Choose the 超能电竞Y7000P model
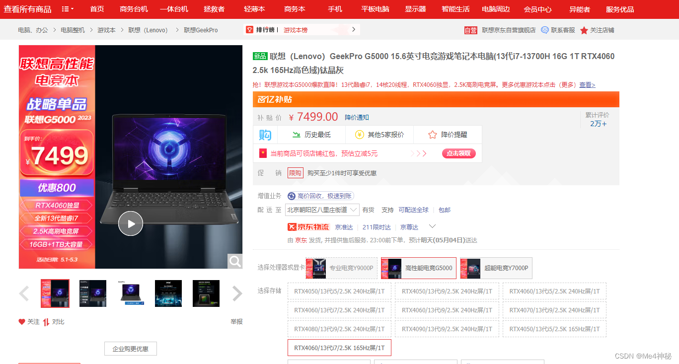 pos(496,268)
